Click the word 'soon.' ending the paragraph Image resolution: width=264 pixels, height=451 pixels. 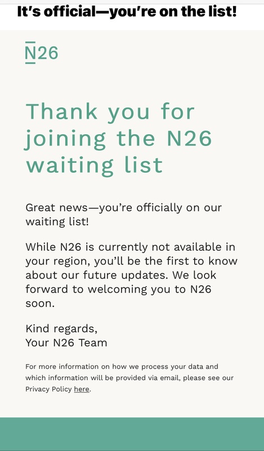coord(40,303)
